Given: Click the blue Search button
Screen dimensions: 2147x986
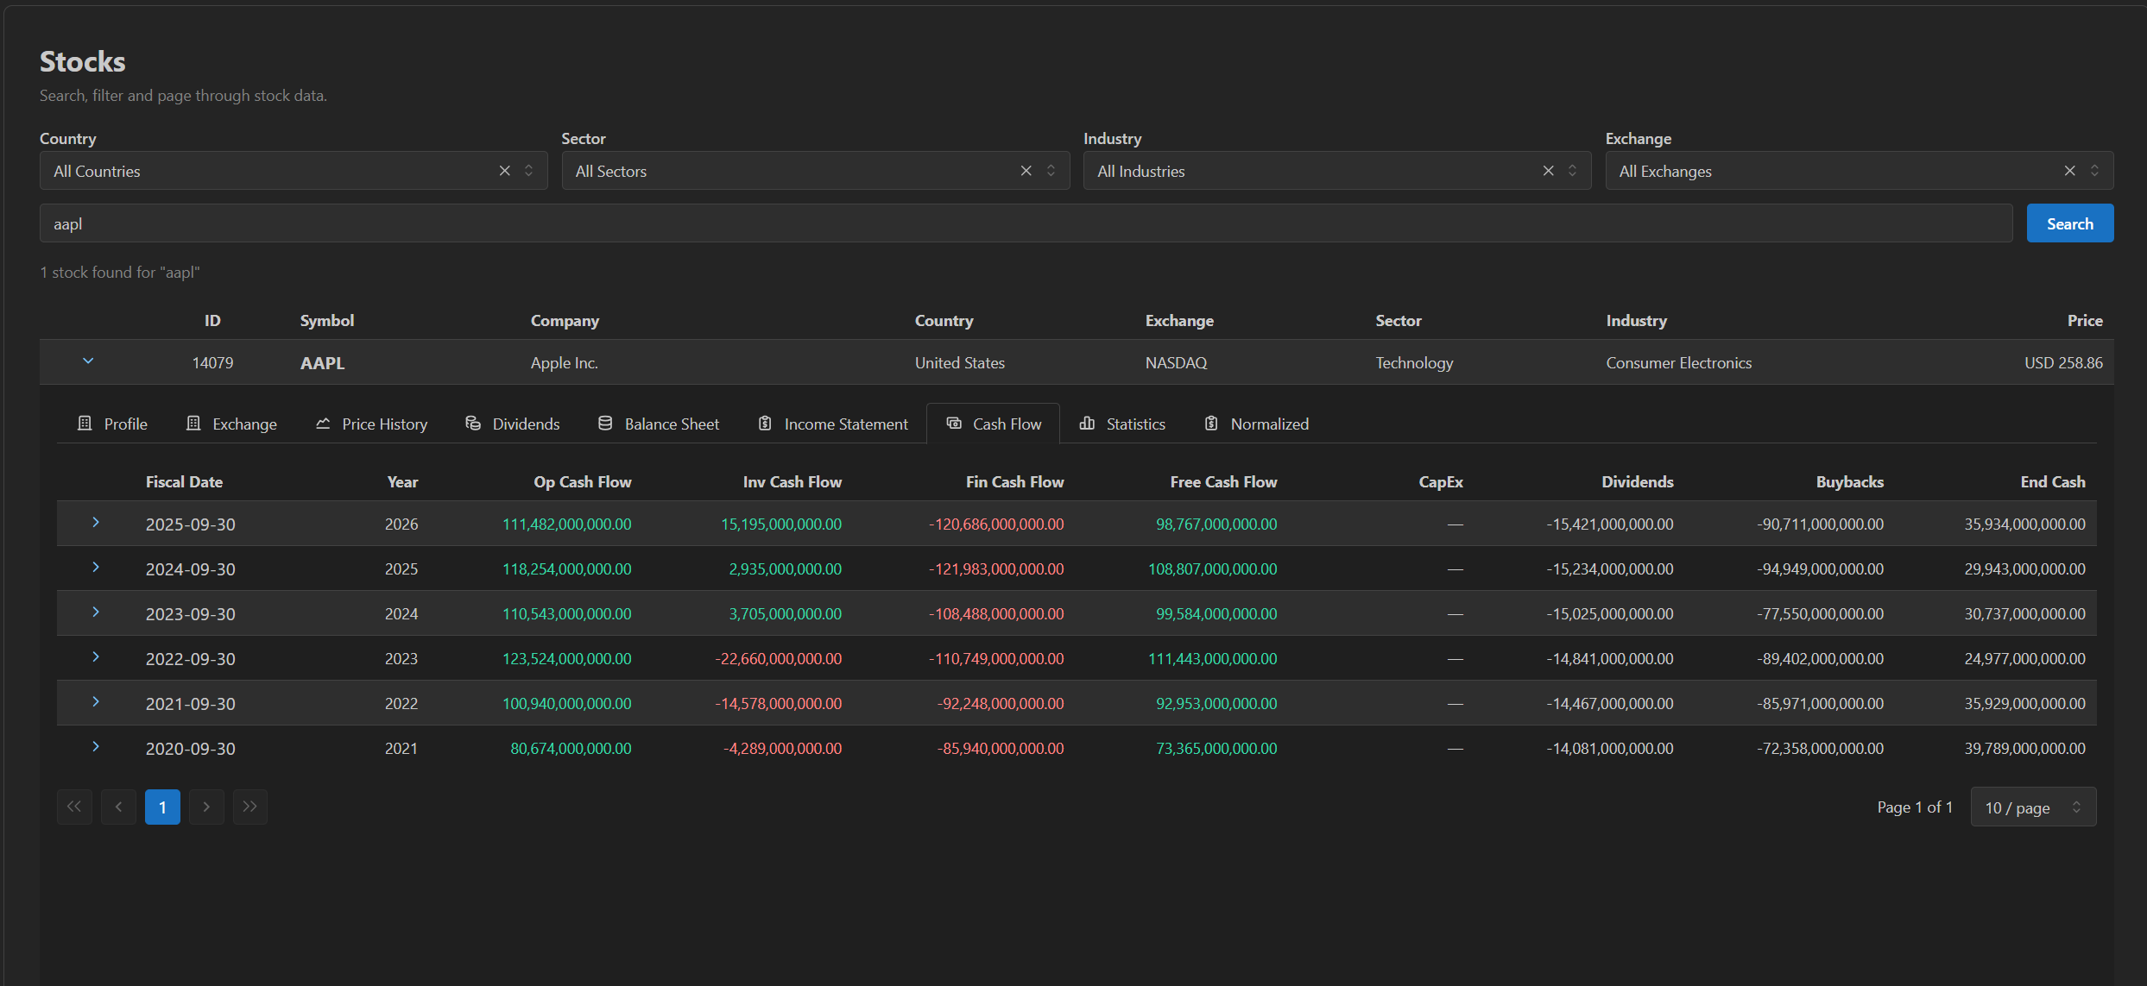Looking at the screenshot, I should 2070,223.
